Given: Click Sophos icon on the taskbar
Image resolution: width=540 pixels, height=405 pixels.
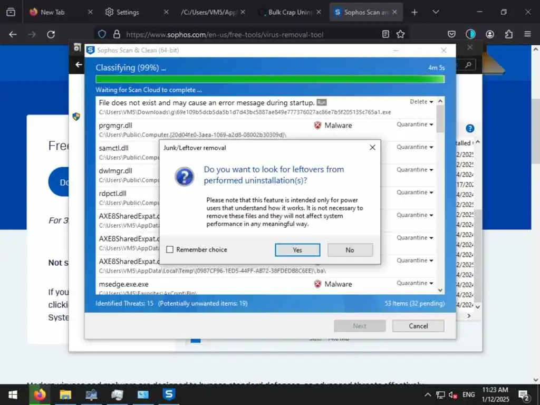Looking at the screenshot, I should tap(169, 394).
